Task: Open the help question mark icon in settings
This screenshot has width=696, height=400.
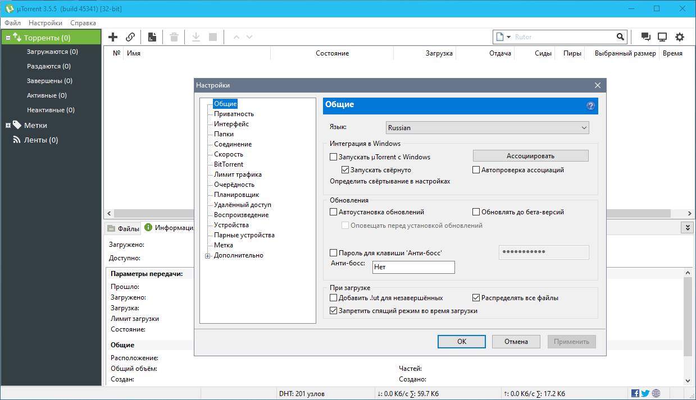Action: (590, 105)
